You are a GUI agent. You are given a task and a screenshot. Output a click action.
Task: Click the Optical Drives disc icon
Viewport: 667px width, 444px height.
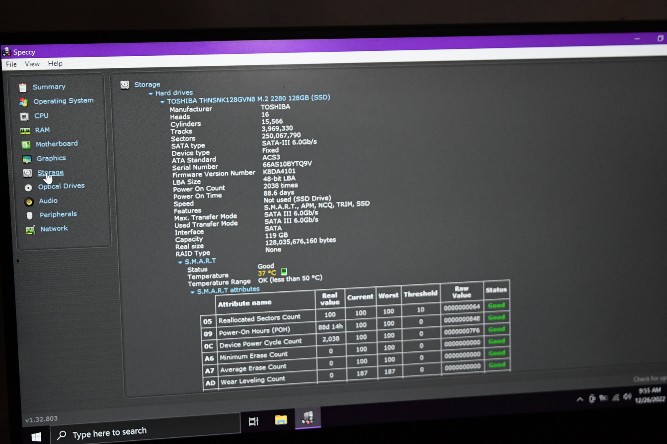click(x=28, y=188)
